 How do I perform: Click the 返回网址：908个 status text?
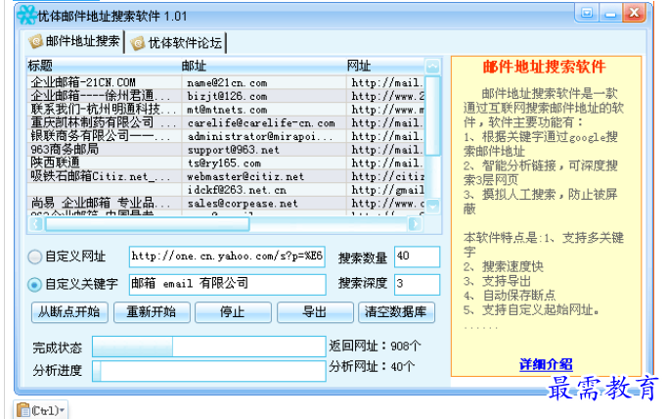[375, 346]
